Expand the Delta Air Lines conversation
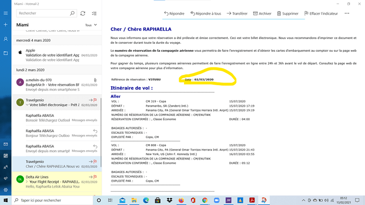Screen dimensions: 365x205 pos(27,182)
